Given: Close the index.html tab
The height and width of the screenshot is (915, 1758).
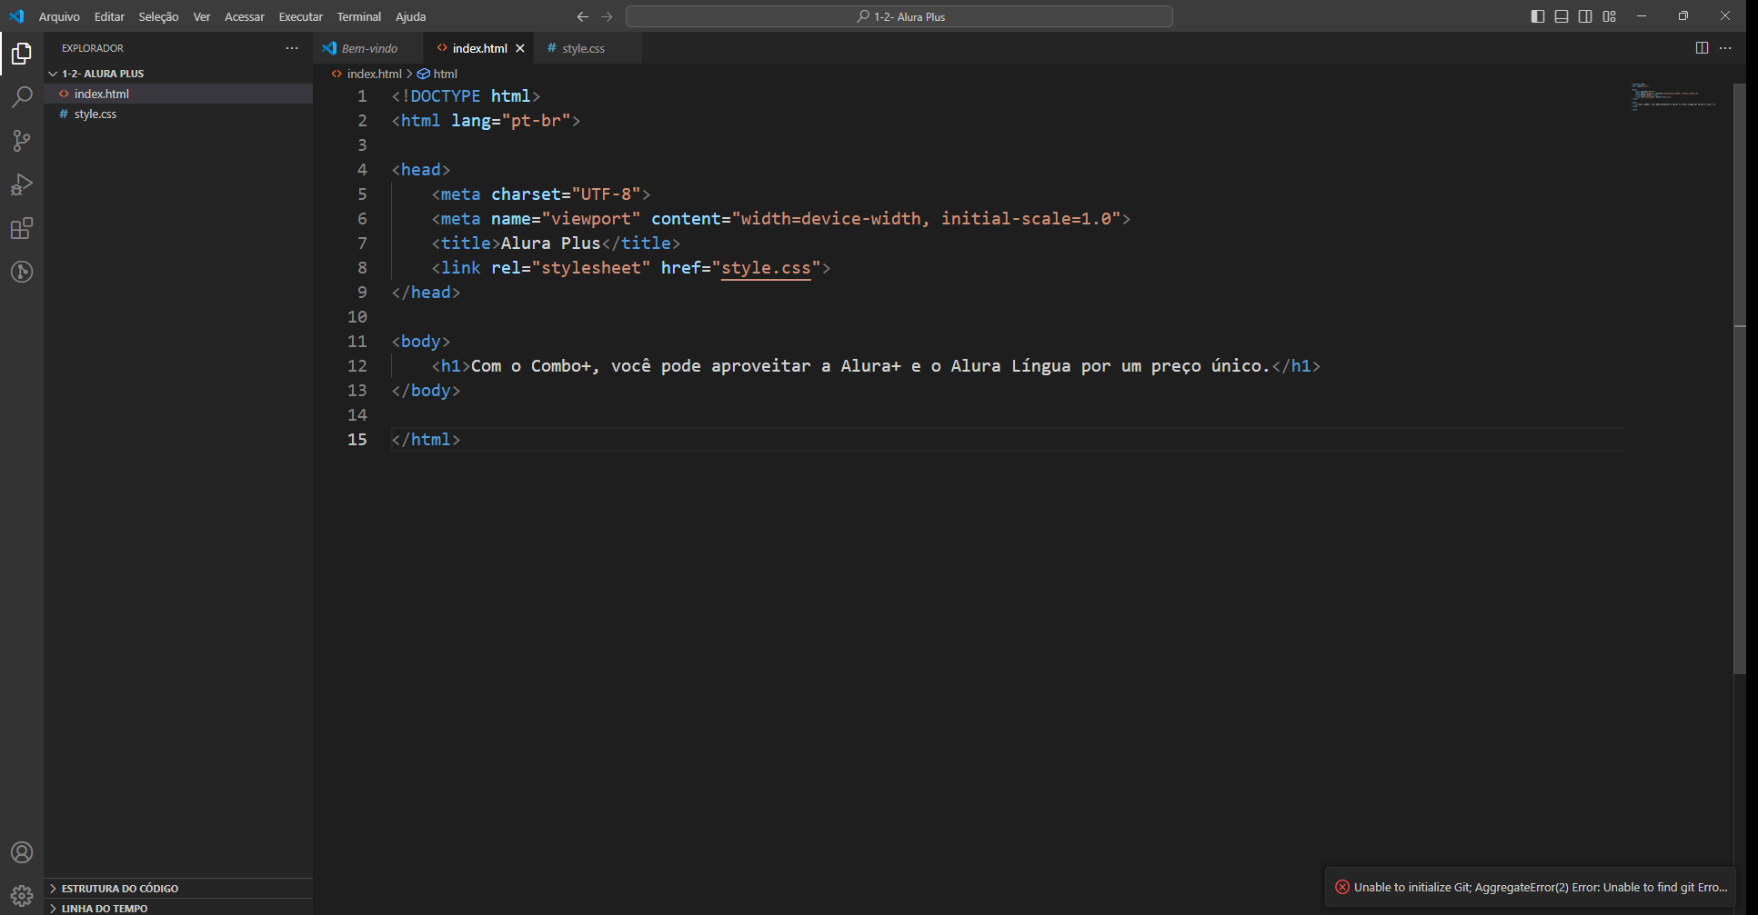Looking at the screenshot, I should pyautogui.click(x=520, y=48).
